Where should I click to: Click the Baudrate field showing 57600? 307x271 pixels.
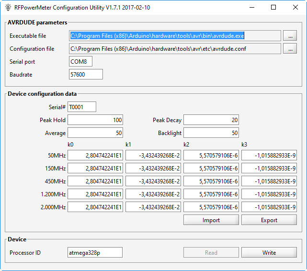coord(86,74)
